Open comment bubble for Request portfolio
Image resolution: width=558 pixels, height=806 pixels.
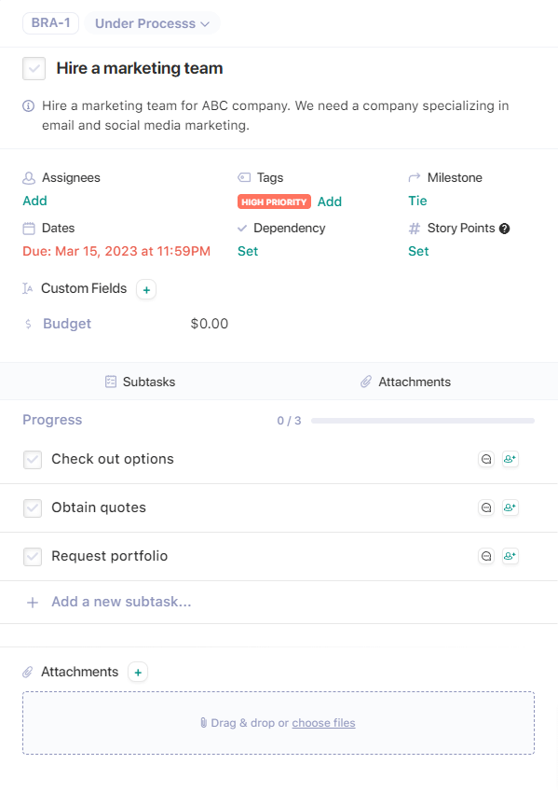pos(486,556)
